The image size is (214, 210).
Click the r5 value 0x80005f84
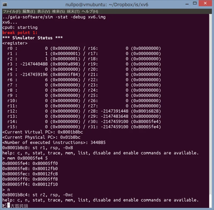65,75
